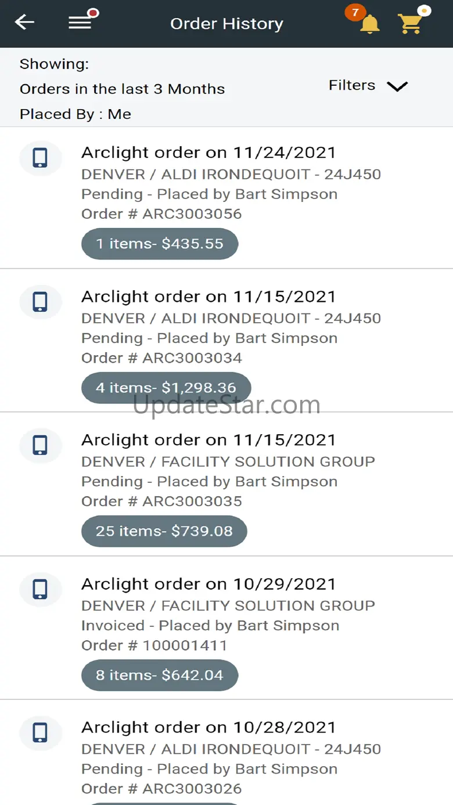Tap phone icon for order ARC3003034

click(x=40, y=302)
